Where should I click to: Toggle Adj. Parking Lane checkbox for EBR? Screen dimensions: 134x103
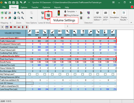(45, 74)
